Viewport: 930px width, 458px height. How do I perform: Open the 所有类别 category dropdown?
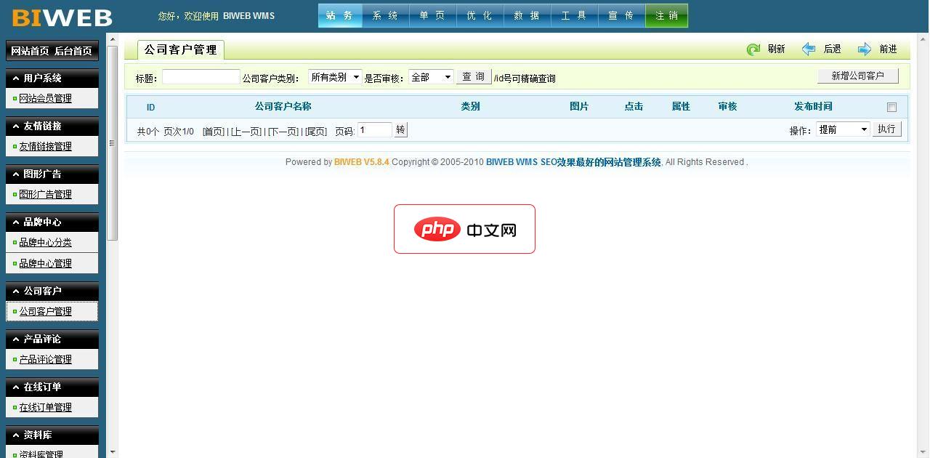(335, 76)
